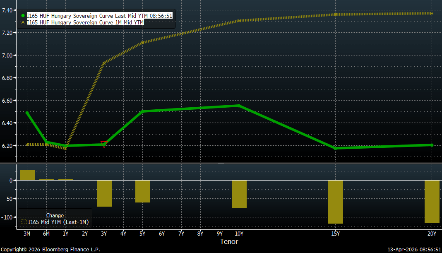Select the Last Mid YTM legend entry
This screenshot has height=253, width=442.
99,16
